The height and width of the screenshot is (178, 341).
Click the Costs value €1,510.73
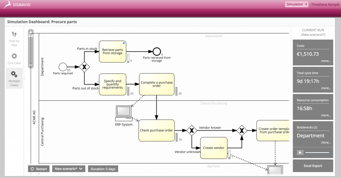coord(308,54)
